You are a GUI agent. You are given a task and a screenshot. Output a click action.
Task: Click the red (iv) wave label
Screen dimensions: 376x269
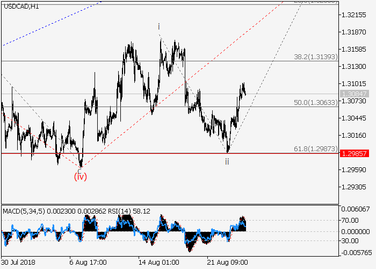point(80,176)
